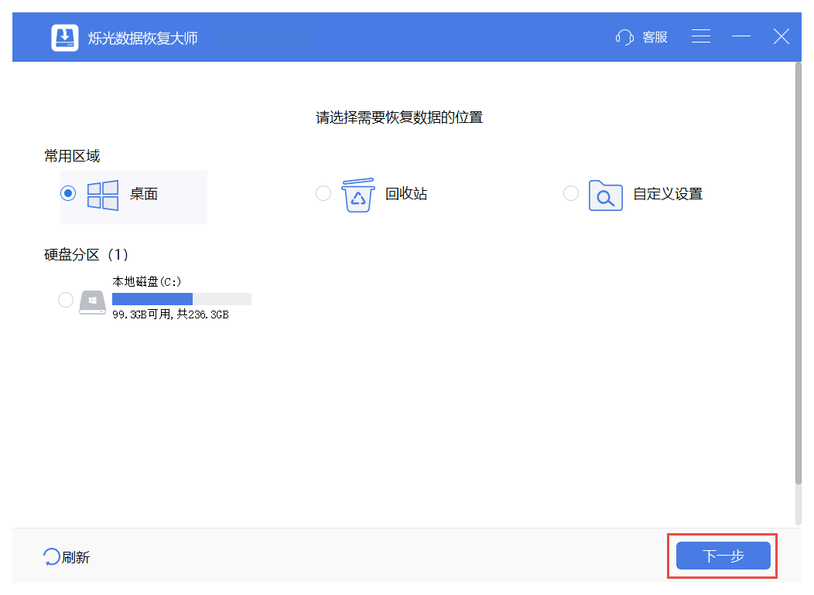
Task: Expand the 硬盘分区 partition section
Action: point(85,254)
